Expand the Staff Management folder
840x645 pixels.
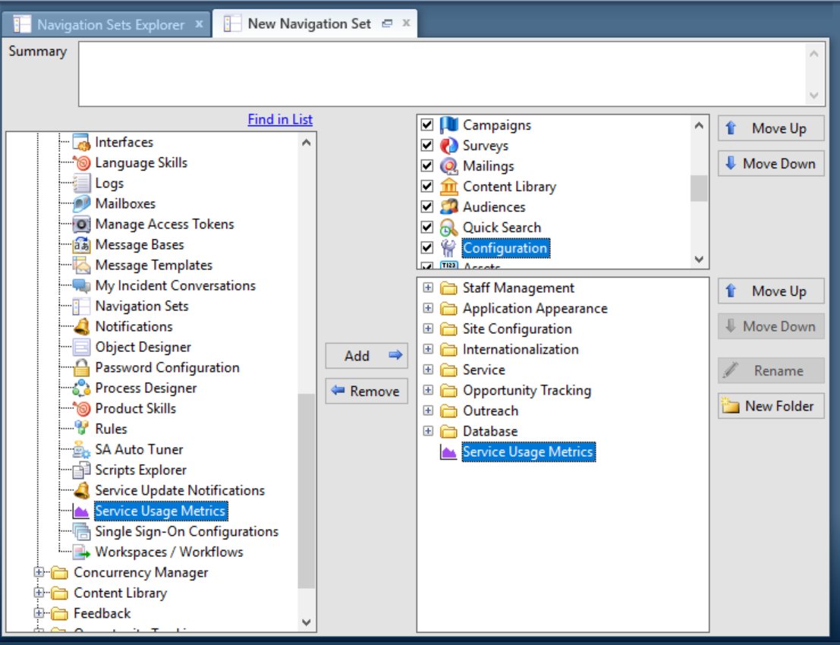pos(427,288)
